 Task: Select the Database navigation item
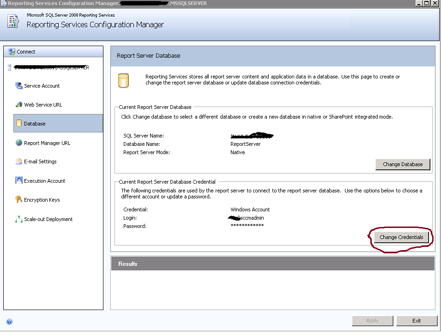[58, 123]
